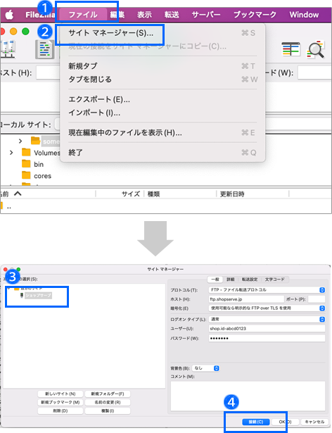332x433 pixels.
Task: Open the Site Manager toolbar icon
Action: tap(8, 49)
